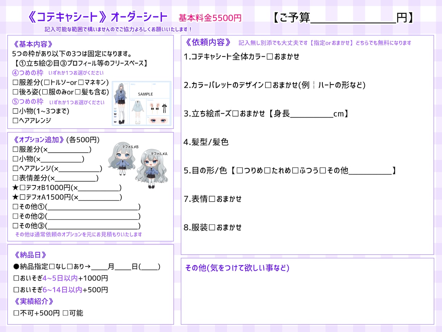
Task: Check 小物(1~3つまで) under ⑤つめの枠
Action: (x=16, y=111)
